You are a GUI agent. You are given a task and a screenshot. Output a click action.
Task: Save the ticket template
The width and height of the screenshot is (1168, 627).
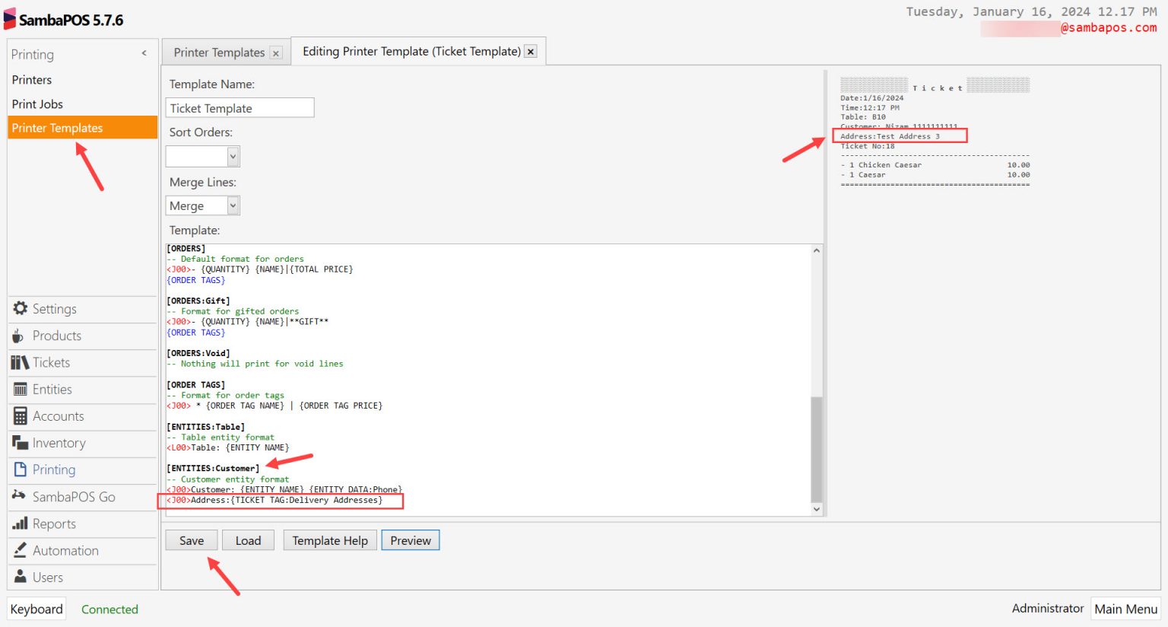pyautogui.click(x=191, y=540)
